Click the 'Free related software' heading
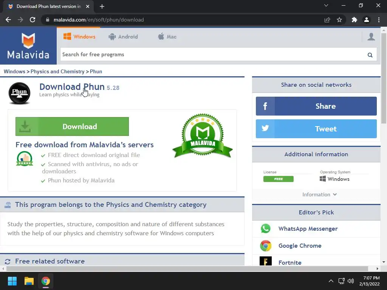Image resolution: width=387 pixels, height=290 pixels. coord(50,261)
